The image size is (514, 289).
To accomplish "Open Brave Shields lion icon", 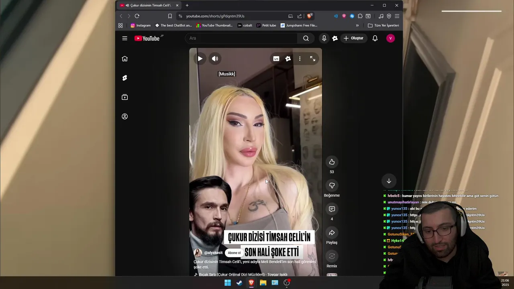I will pyautogui.click(x=309, y=16).
